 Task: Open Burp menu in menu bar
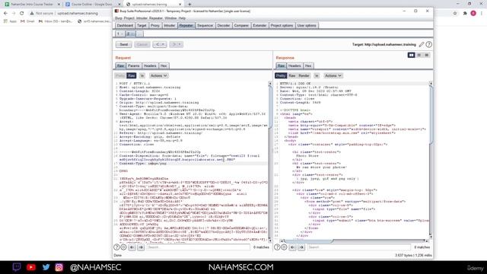pos(119,18)
